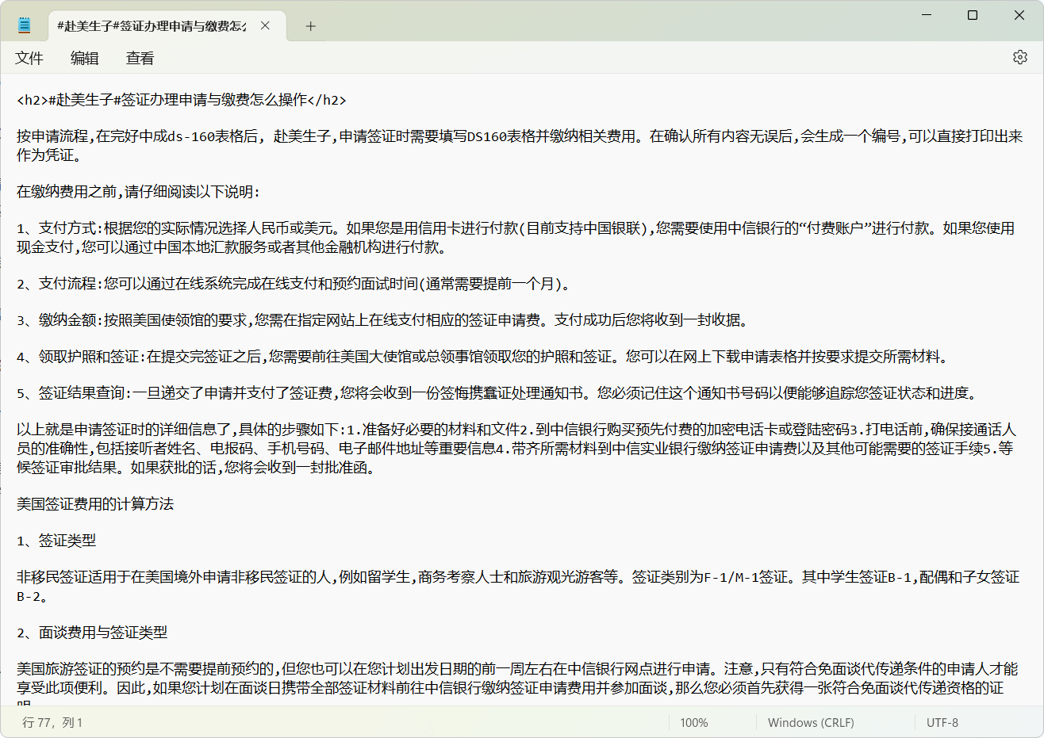The image size is (1044, 738).
Task: Open Notepad settings gear icon
Action: [x=1020, y=57]
